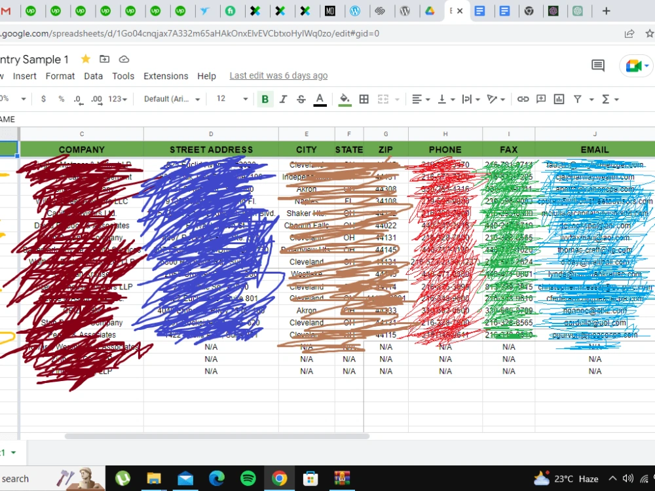Open text wrapping dropdown
Image resolution: width=655 pixels, height=491 pixels.
[x=471, y=99]
